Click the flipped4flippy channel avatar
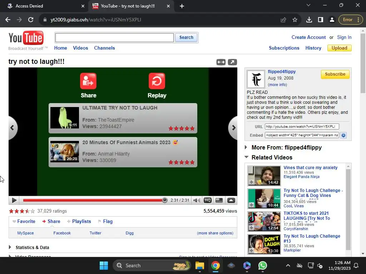Image resolution: width=366 pixels, height=274 pixels. pyautogui.click(x=256, y=79)
